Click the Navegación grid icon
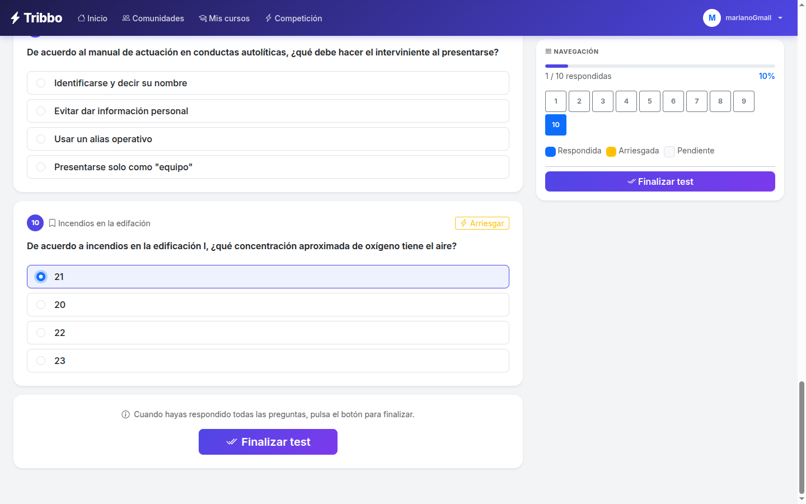This screenshot has width=806, height=504. coord(548,52)
